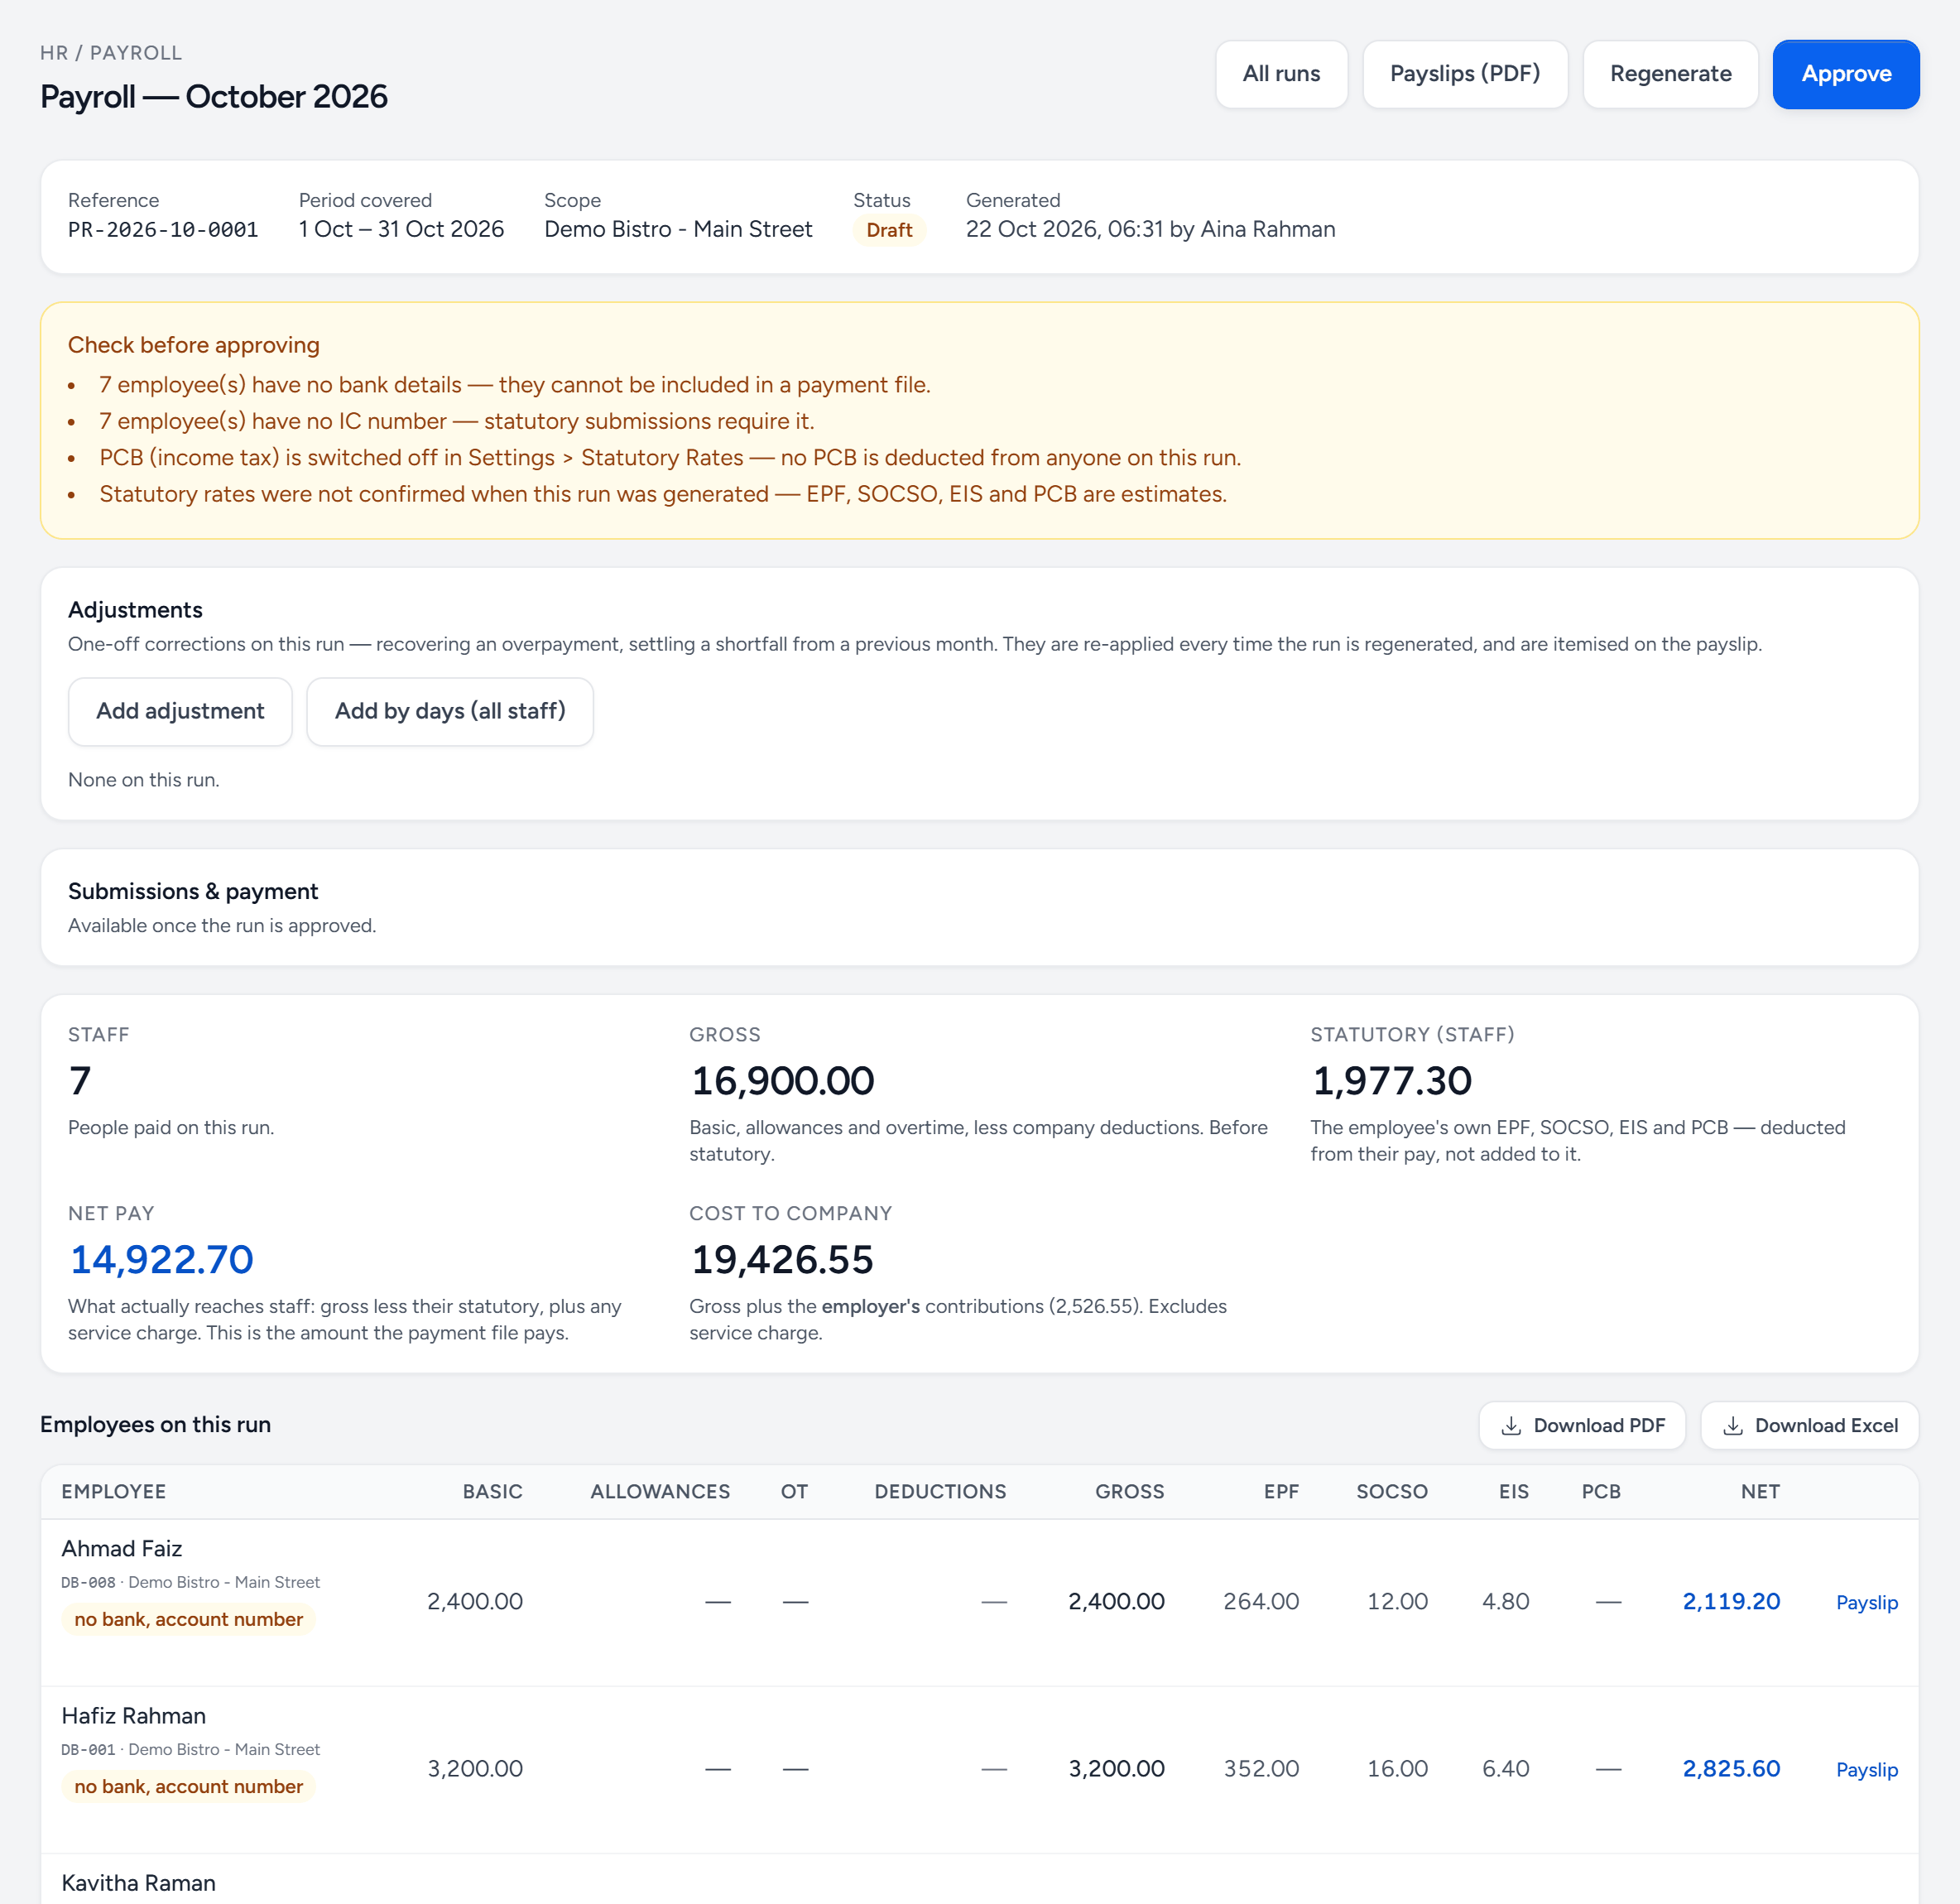Image resolution: width=1960 pixels, height=1904 pixels.
Task: Click the Submissions & payment heading
Action: (x=193, y=891)
